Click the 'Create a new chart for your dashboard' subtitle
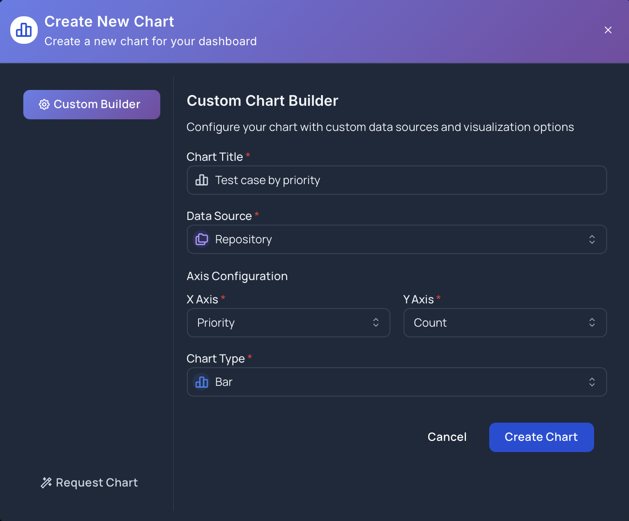Viewport: 629px width, 521px height. click(x=150, y=41)
